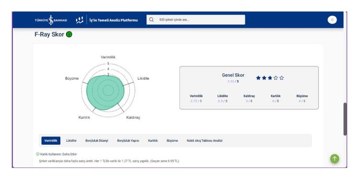The height and width of the screenshot is (179, 359).
Task: Click the Verimlilik axis label on radar chart
Action: click(x=108, y=57)
